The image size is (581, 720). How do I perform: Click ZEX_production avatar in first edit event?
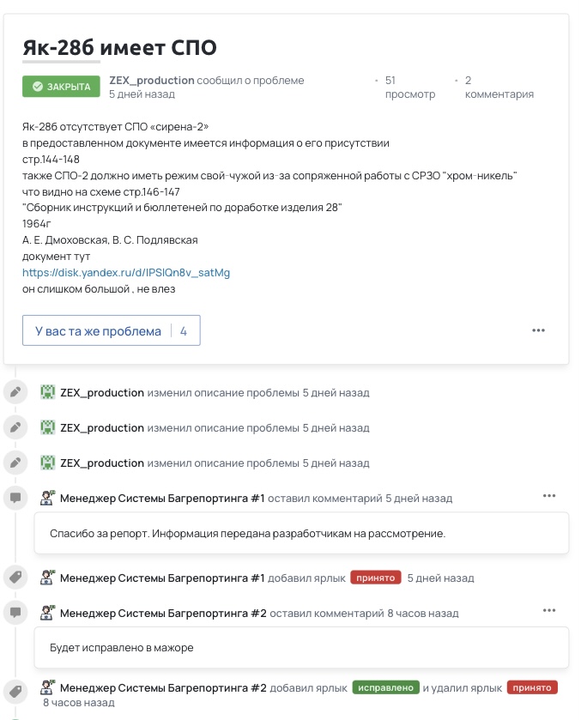48,392
